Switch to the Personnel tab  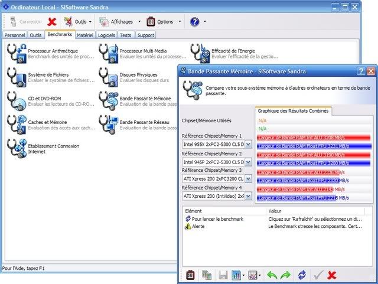coord(15,35)
